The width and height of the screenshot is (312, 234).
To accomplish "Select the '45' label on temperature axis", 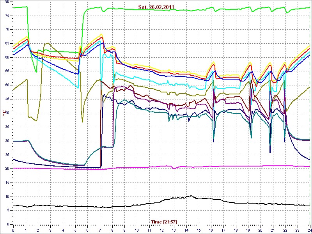I will [x=7, y=99].
